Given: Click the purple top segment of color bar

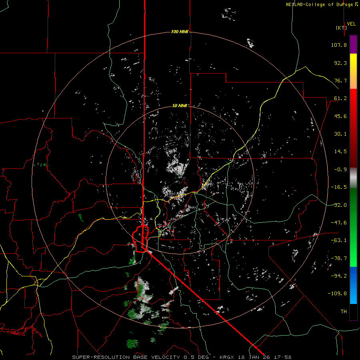Looking at the screenshot, I should pos(353,44).
